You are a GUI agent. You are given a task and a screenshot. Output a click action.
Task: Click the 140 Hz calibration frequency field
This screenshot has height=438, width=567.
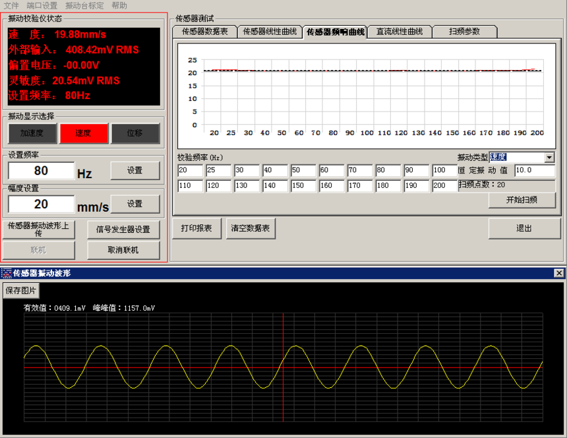(275, 186)
